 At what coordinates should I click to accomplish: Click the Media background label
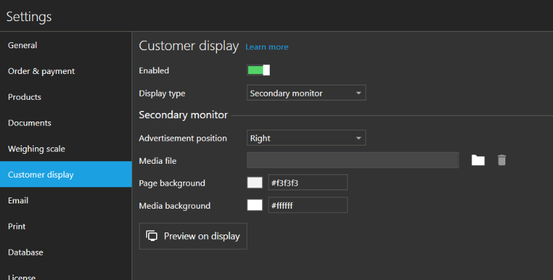pyautogui.click(x=175, y=205)
